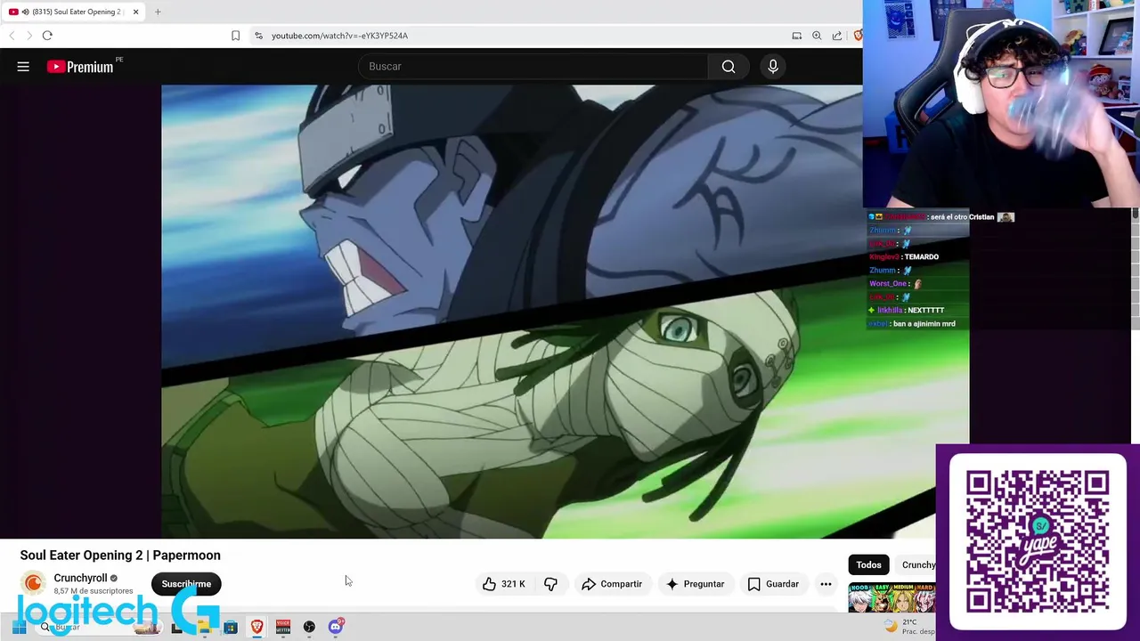The width and height of the screenshot is (1140, 641).
Task: Open the YouTube hamburger guide menu
Action: 23,67
